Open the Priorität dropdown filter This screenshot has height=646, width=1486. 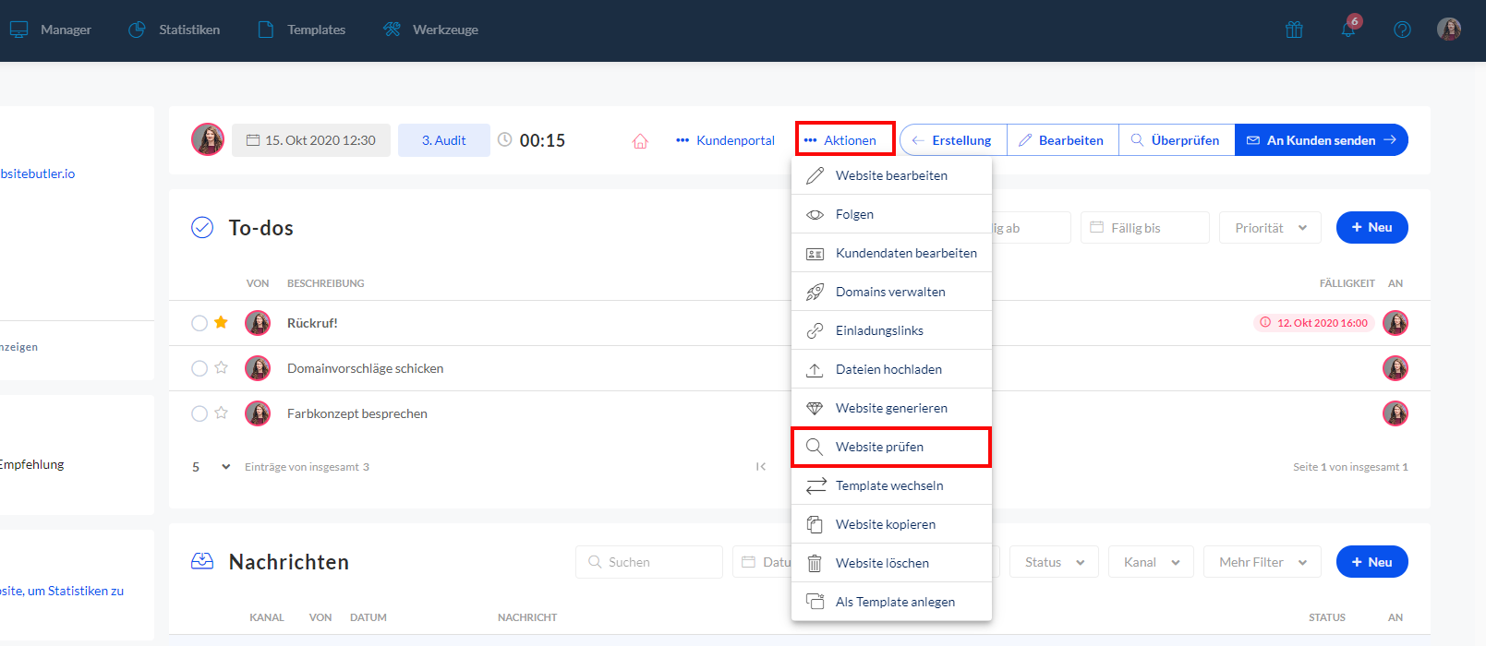coord(1271,228)
